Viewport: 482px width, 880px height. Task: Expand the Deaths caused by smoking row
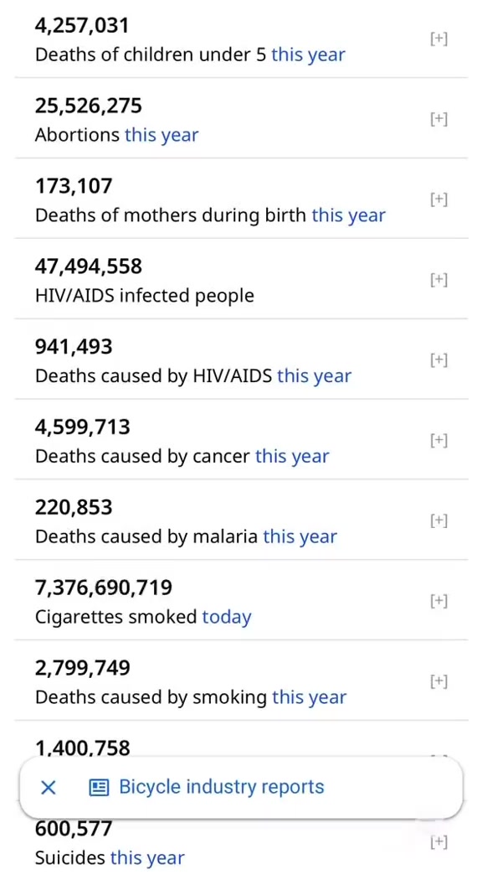pos(438,681)
